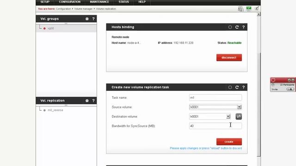Open the MAINTENANCE menu

pyautogui.click(x=99, y=2)
